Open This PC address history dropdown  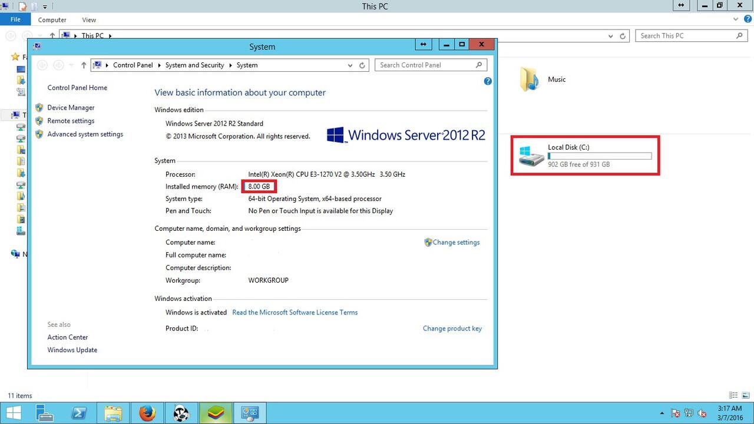pos(610,36)
